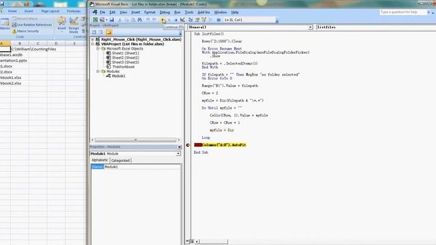This screenshot has width=436, height=245.
Task: Expand the Right_Mouse_Click project node
Action: [93, 39]
